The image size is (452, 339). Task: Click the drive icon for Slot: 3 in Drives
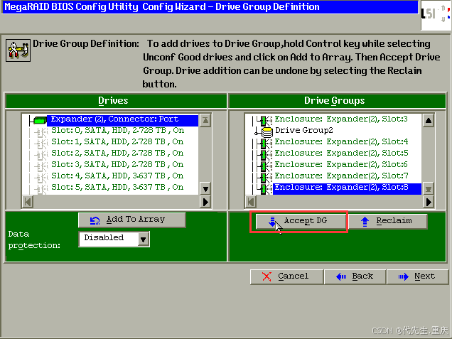tap(41, 166)
